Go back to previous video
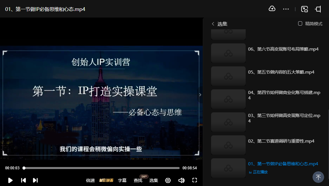The image size is (329, 186). point(23,180)
